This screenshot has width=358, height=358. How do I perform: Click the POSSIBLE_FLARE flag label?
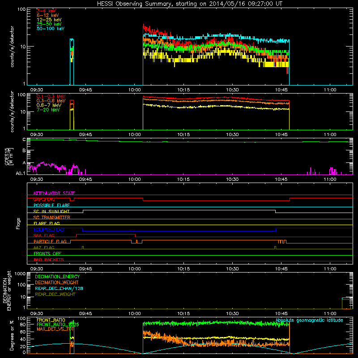tap(51, 205)
